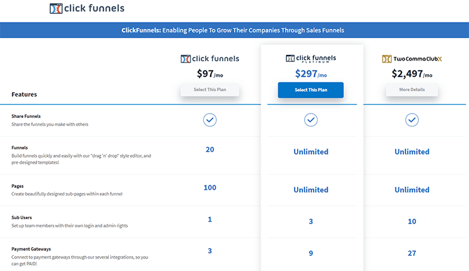Open More Details for Two Comma Club X
The width and height of the screenshot is (469, 271).
coord(411,90)
